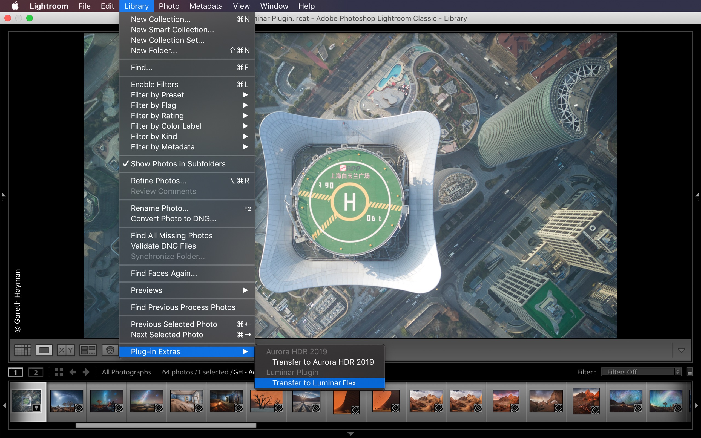Click Convert Photo to DNG
Viewport: 701px width, 438px height.
pyautogui.click(x=173, y=218)
